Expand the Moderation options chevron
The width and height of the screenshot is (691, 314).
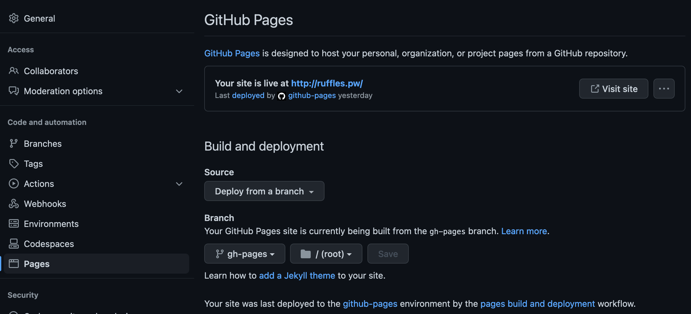point(179,91)
